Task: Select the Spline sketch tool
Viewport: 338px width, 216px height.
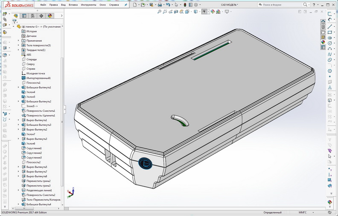Action: [329, 54]
